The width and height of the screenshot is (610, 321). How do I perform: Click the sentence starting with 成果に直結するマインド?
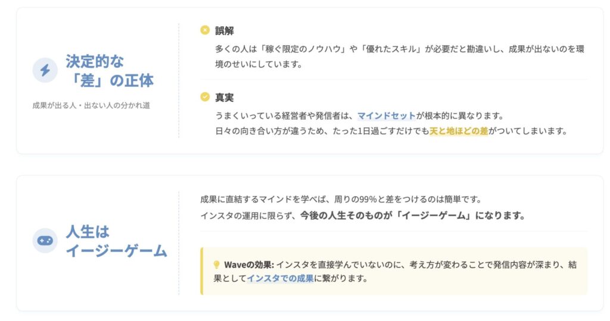(332, 199)
